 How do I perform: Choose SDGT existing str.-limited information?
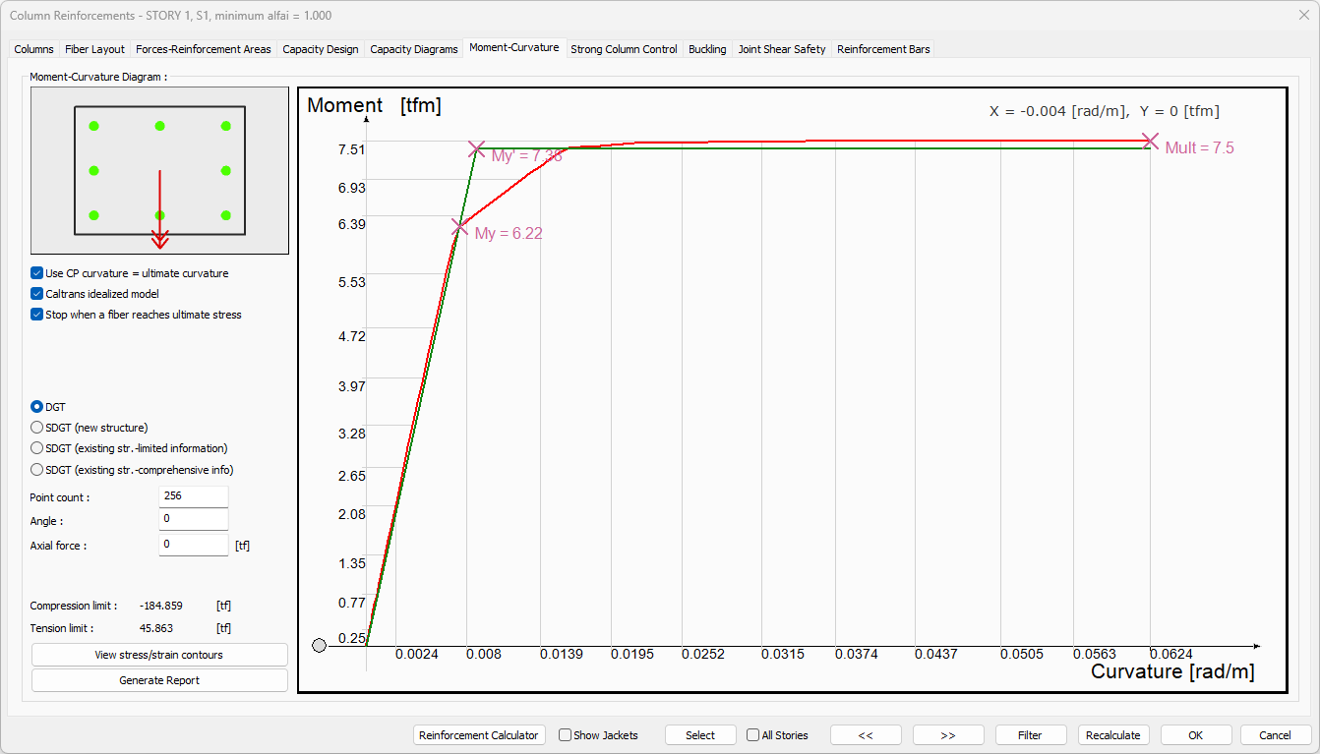pos(37,448)
